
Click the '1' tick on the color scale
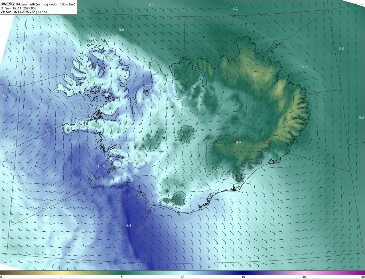[61, 277]
